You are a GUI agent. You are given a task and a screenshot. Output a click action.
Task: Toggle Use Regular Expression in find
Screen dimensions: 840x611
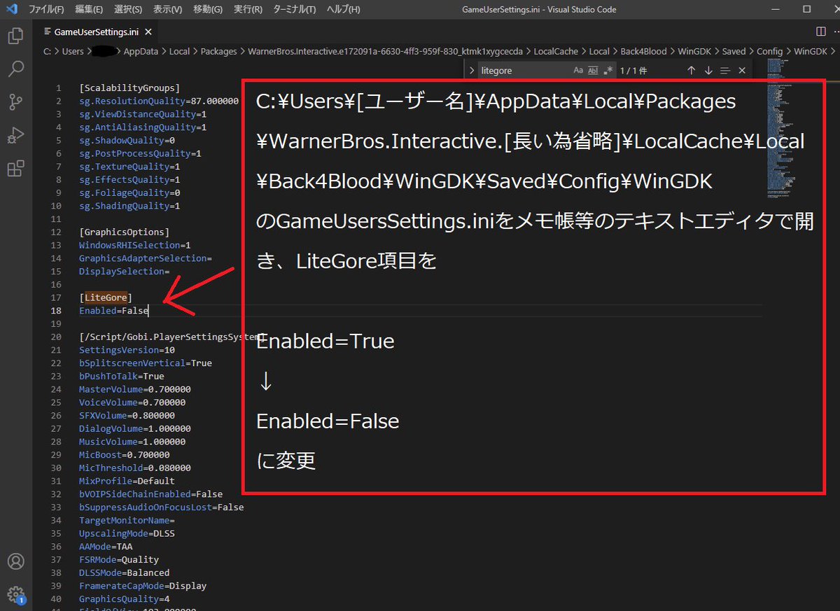point(608,71)
